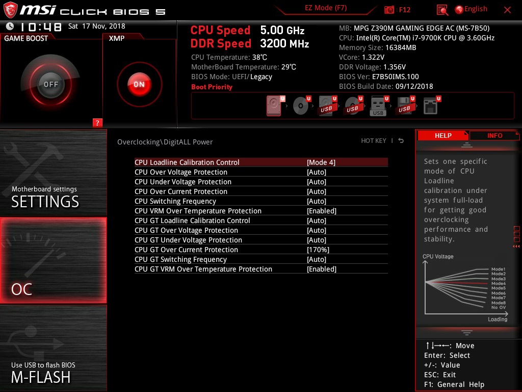Open M-FLASH to flash BIOS
Screen dimensions: 522x392
(x=53, y=348)
